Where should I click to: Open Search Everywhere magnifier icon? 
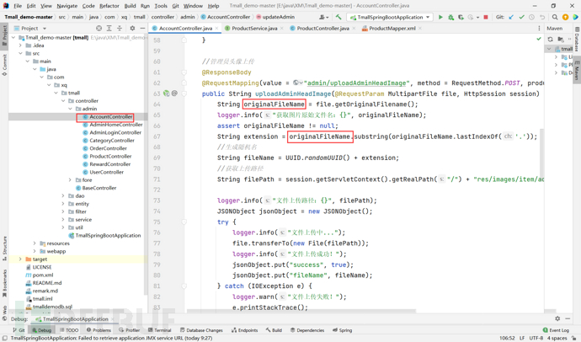pos(555,17)
